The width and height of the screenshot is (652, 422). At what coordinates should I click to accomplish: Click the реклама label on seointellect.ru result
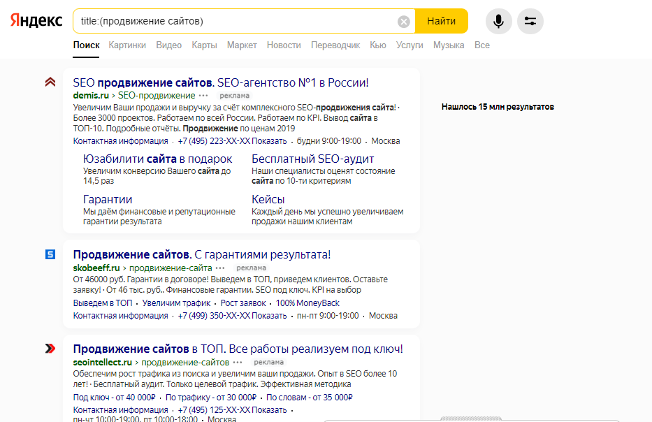point(268,363)
